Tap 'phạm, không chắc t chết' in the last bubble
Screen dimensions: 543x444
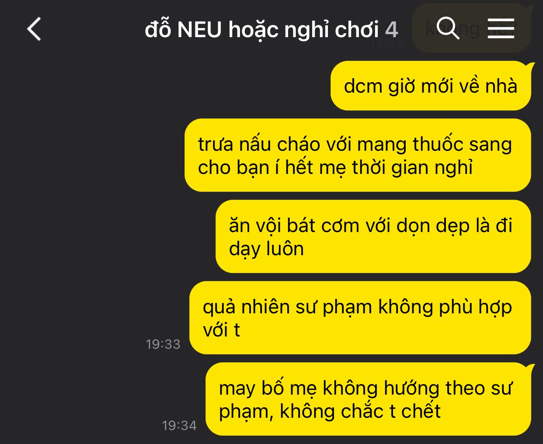(330, 412)
